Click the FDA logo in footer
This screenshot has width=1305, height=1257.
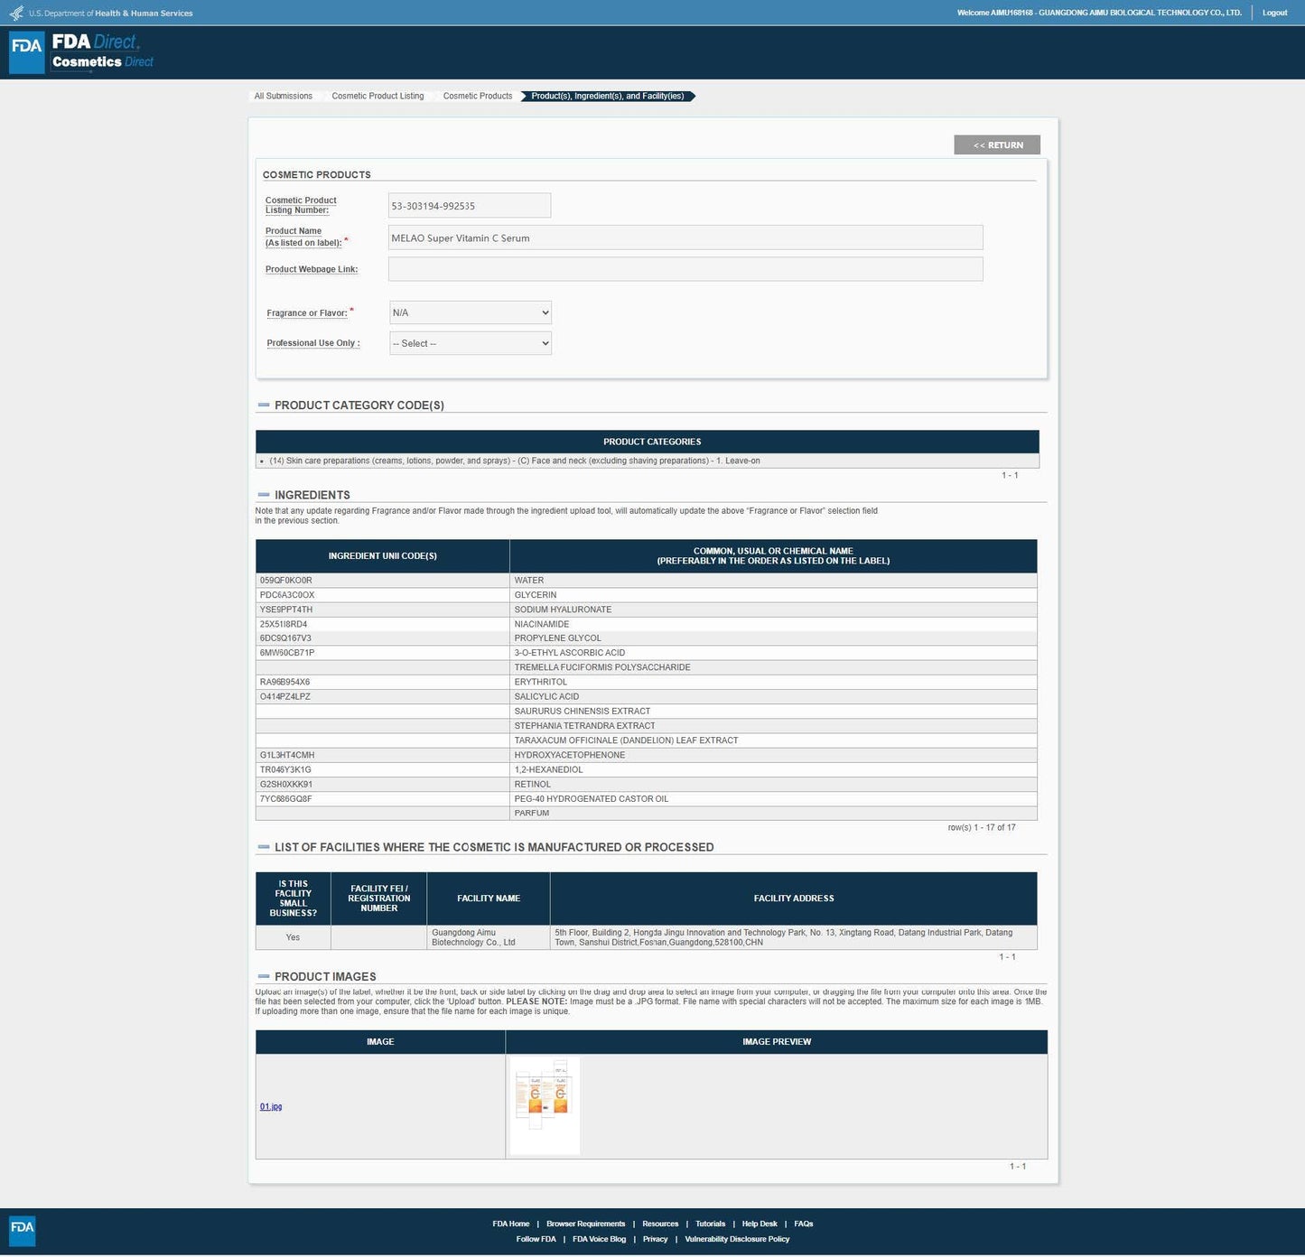pyautogui.click(x=22, y=1231)
